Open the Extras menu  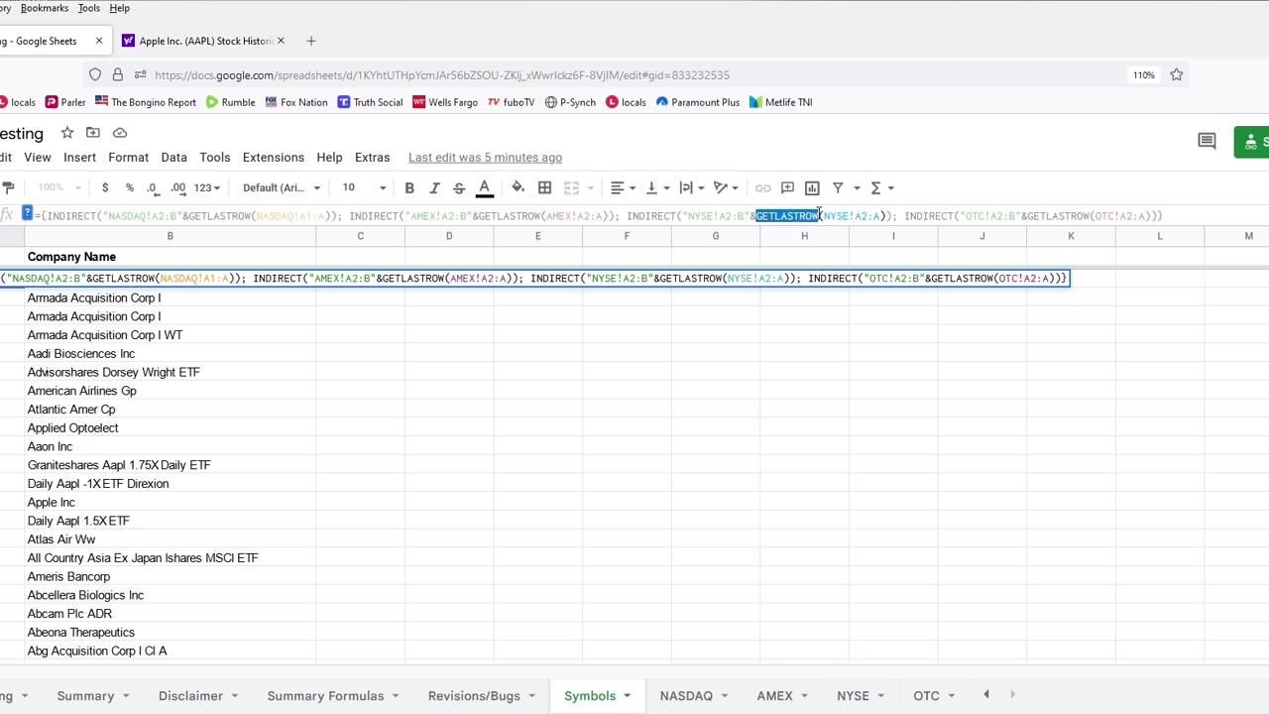(x=372, y=157)
